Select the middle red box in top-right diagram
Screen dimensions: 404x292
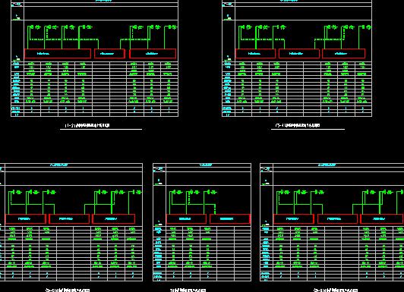tap(299, 54)
